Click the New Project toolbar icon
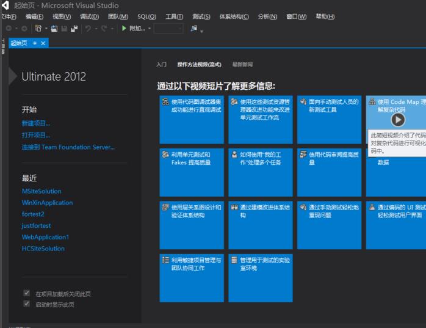 [38, 28]
